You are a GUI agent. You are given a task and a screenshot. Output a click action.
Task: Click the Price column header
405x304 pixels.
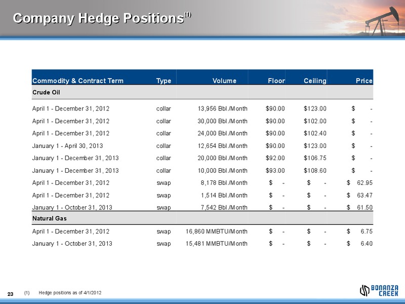click(364, 81)
